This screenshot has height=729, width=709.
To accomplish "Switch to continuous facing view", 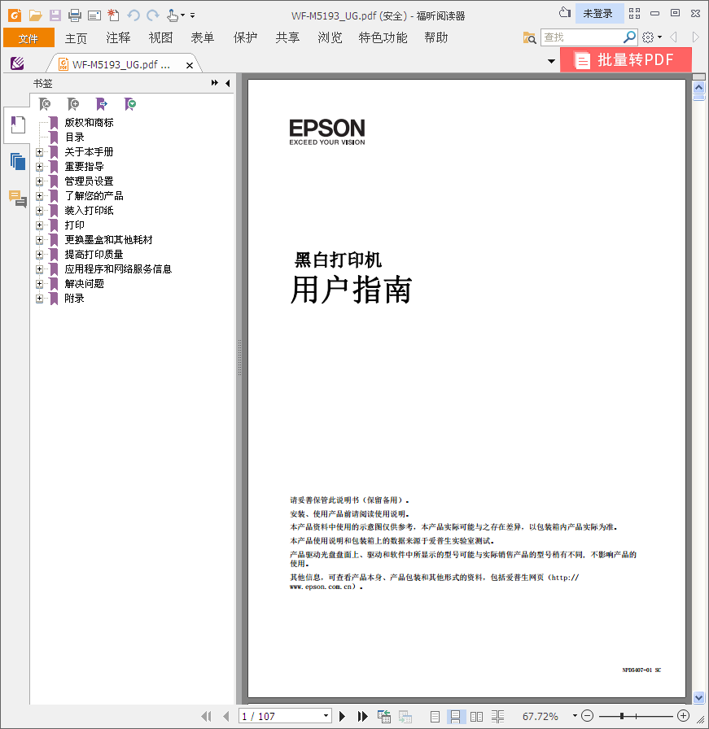I will (498, 717).
